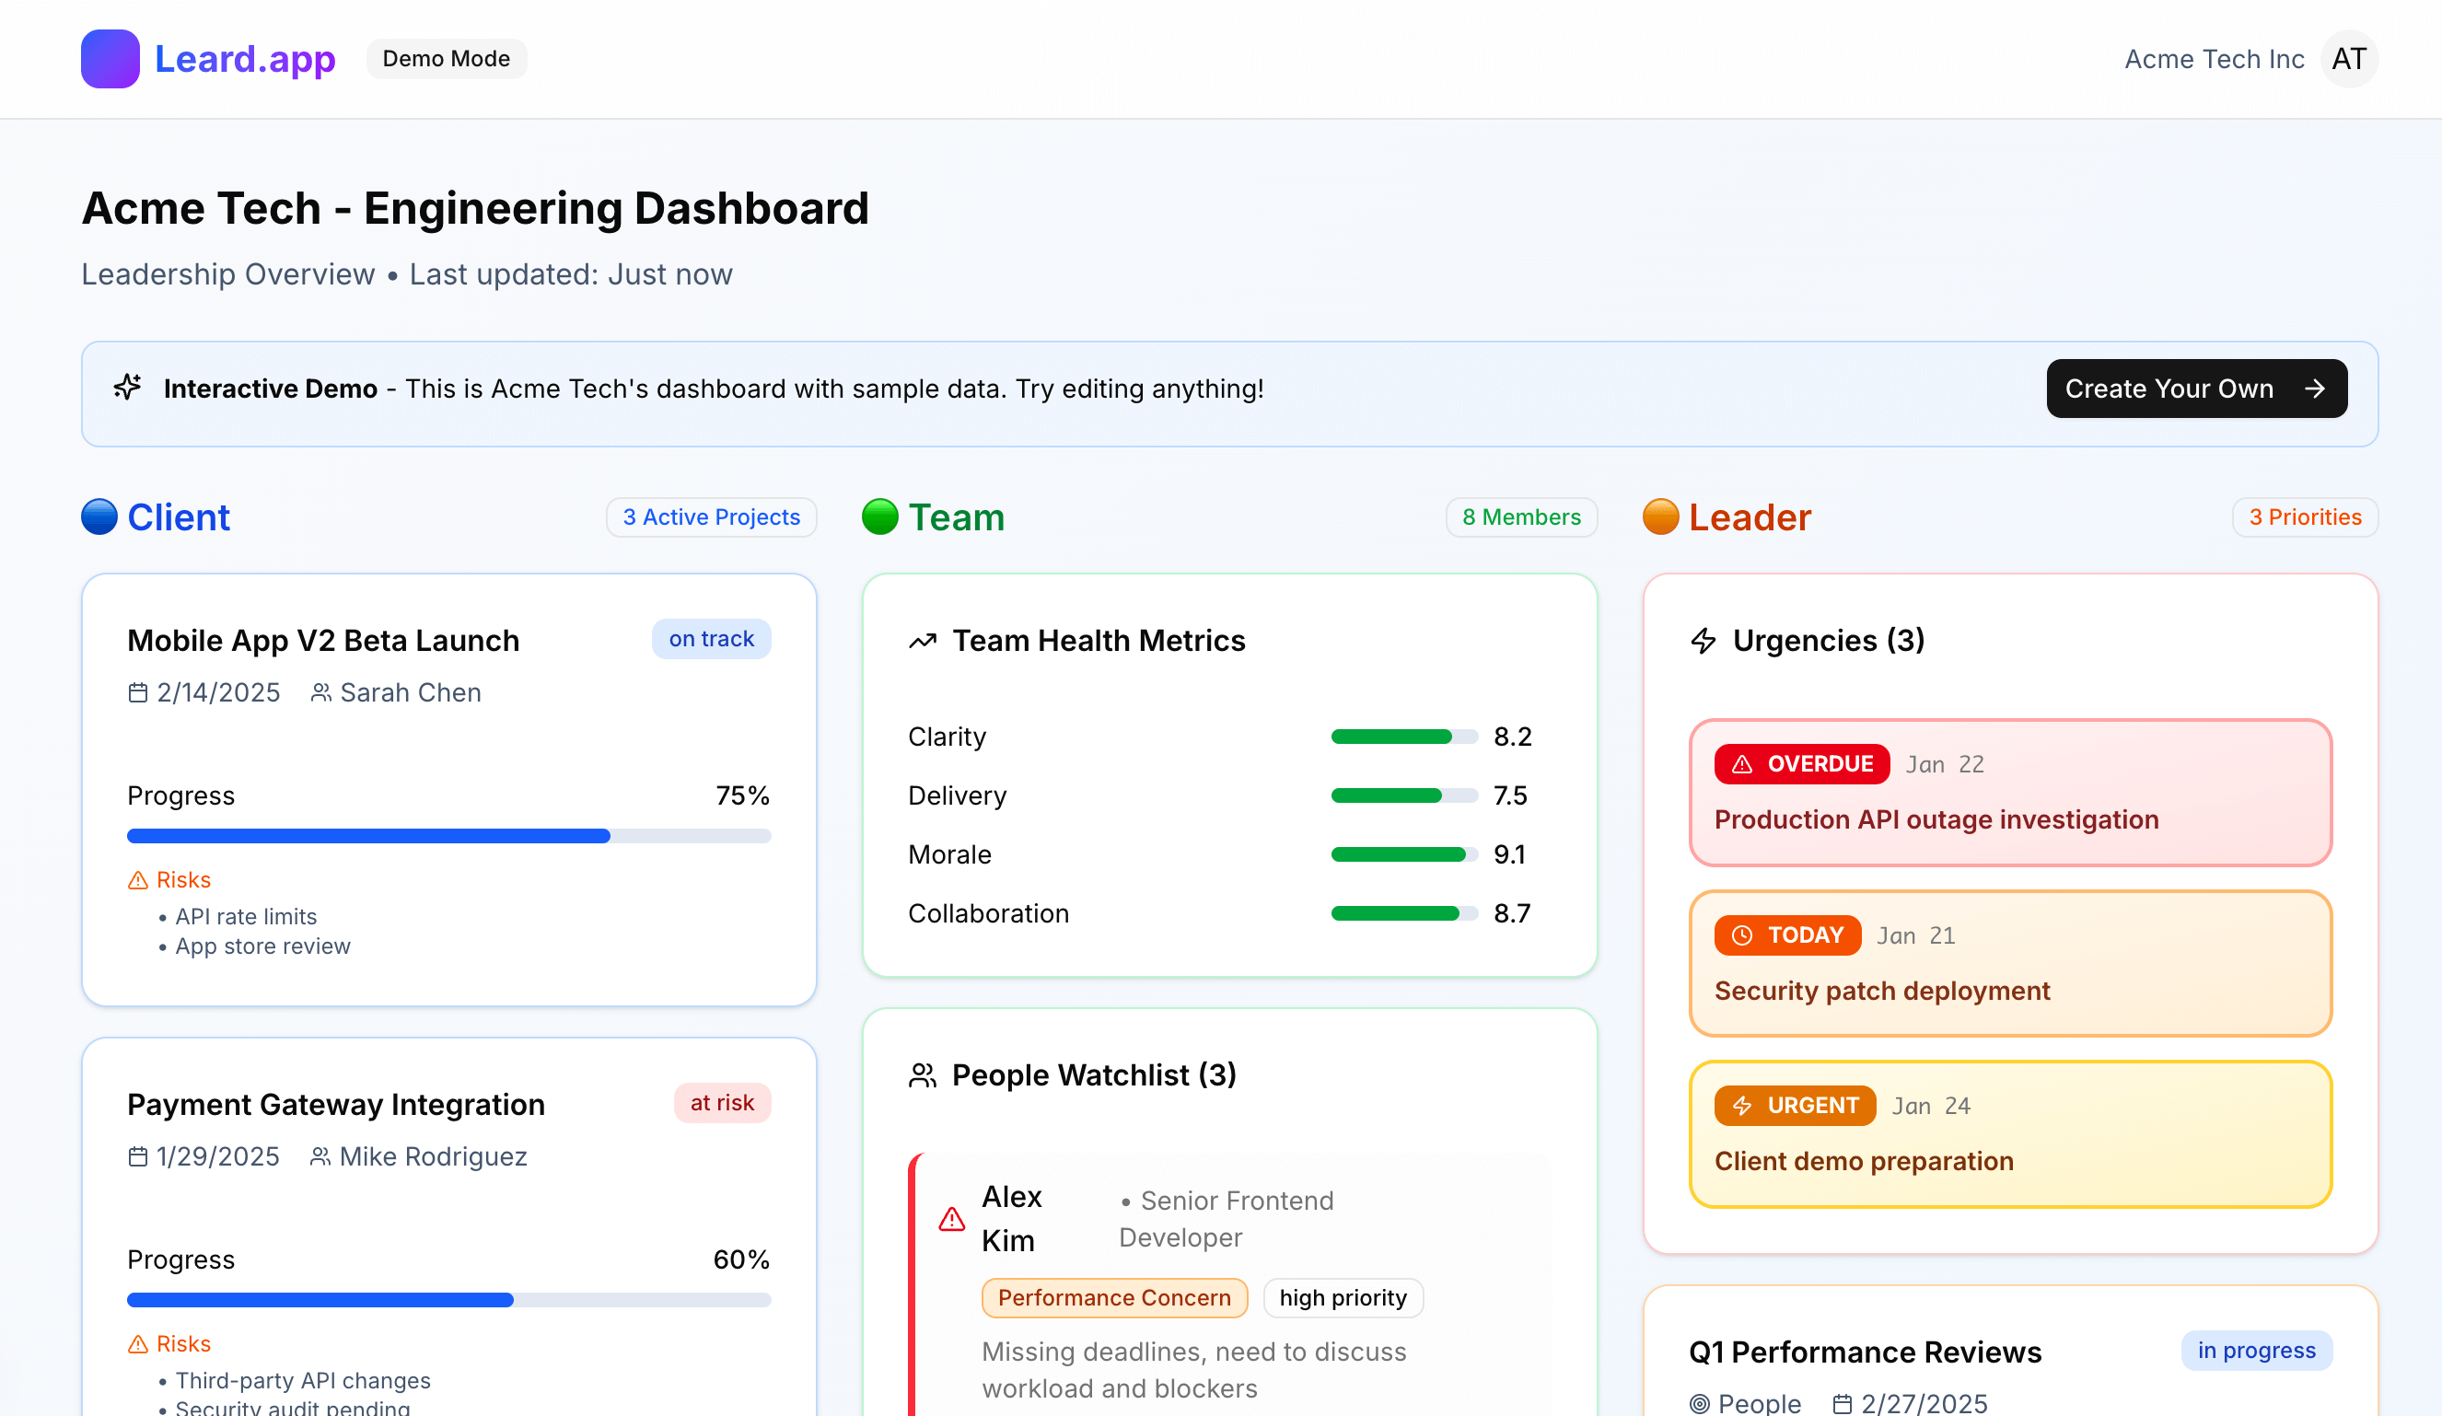Click the target icon beside People label
The height and width of the screenshot is (1416, 2442).
tap(1699, 1403)
